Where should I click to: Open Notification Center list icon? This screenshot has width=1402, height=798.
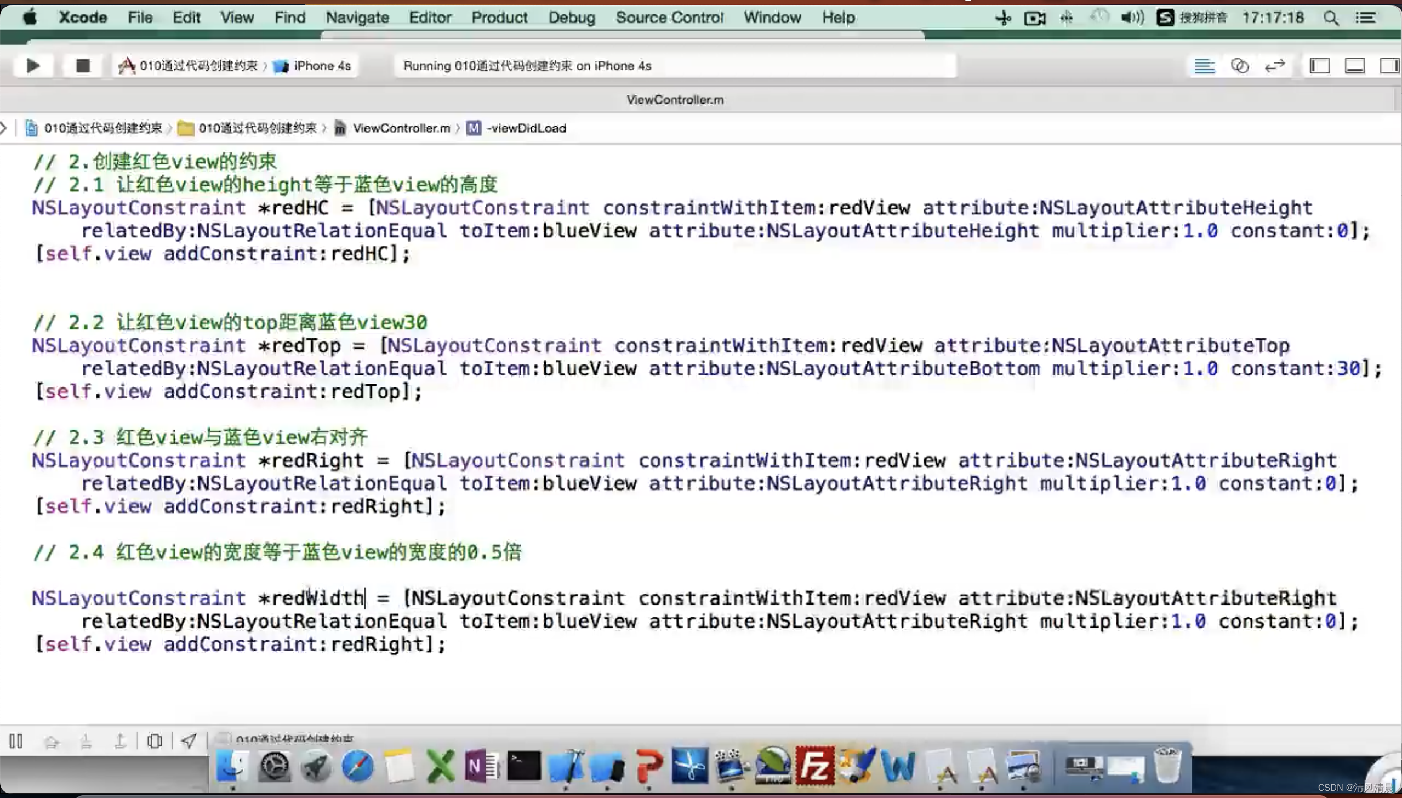pyautogui.click(x=1366, y=18)
